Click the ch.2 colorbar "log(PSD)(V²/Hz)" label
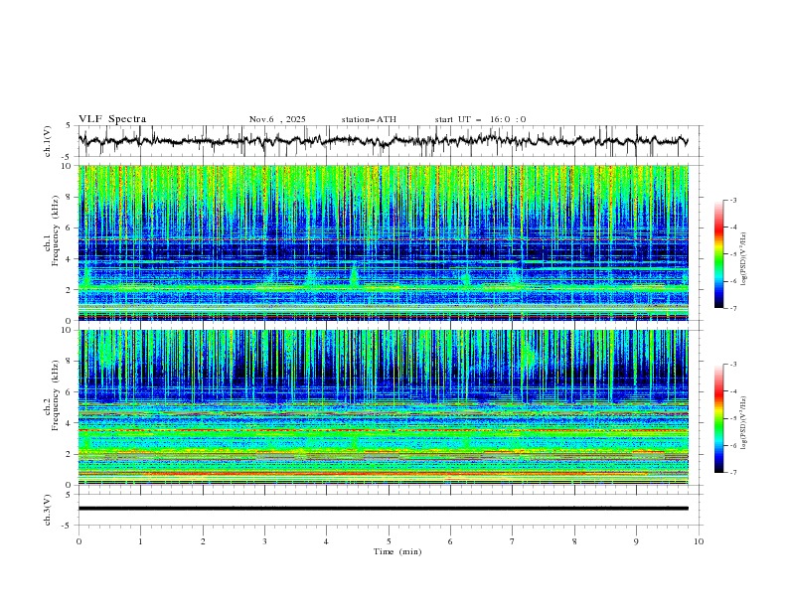Image resolution: width=787 pixels, height=608 pixels. pos(744,422)
